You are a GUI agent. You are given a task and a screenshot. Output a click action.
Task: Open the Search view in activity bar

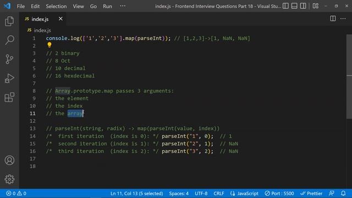click(9, 40)
